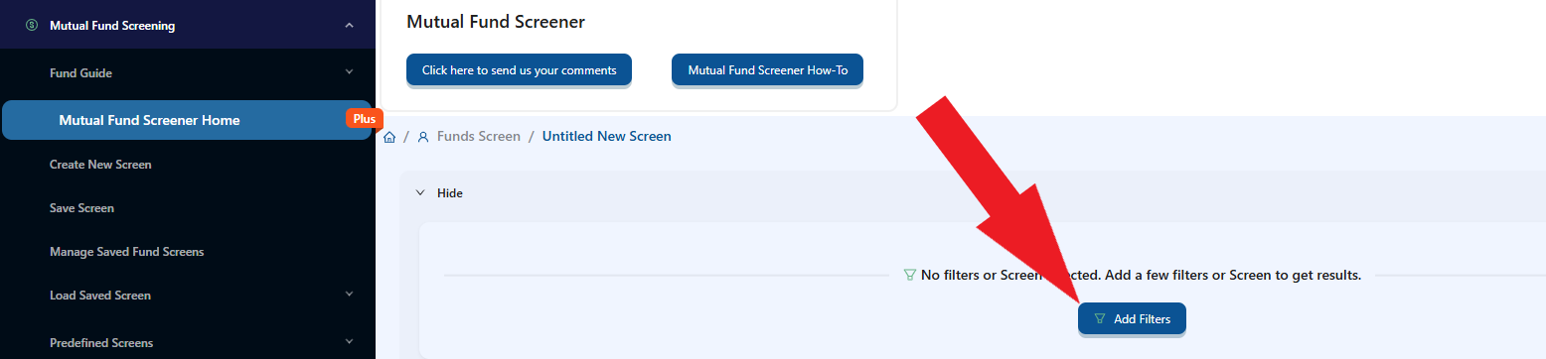Click the Predefined Screens sidebar label
1546x359 pixels.
click(x=101, y=343)
